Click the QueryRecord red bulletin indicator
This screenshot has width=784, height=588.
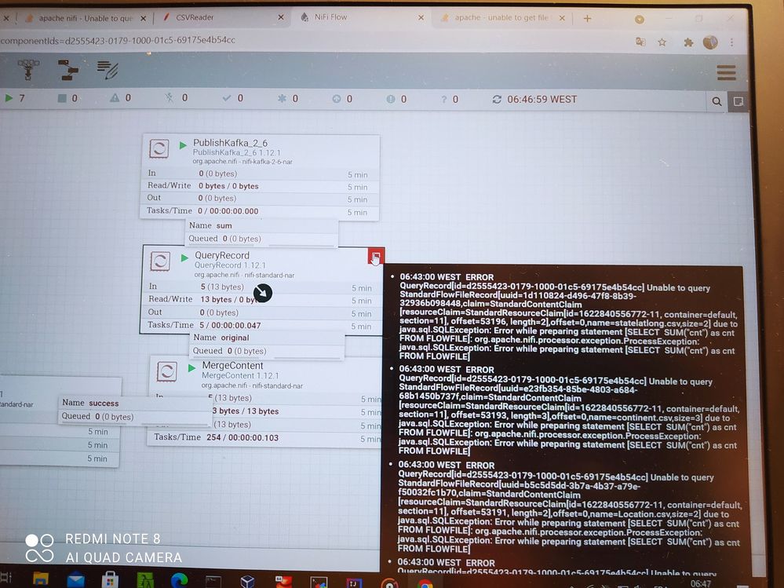click(376, 256)
